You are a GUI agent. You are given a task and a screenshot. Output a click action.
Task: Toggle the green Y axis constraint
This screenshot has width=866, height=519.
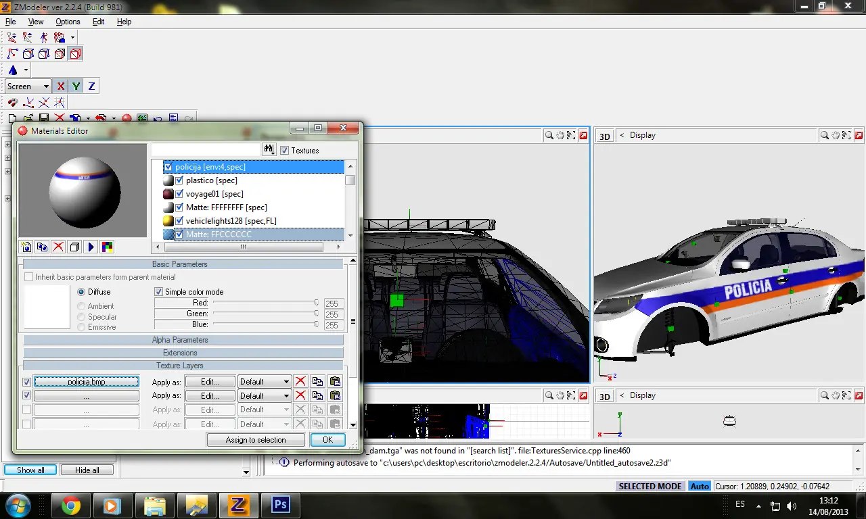coord(76,86)
